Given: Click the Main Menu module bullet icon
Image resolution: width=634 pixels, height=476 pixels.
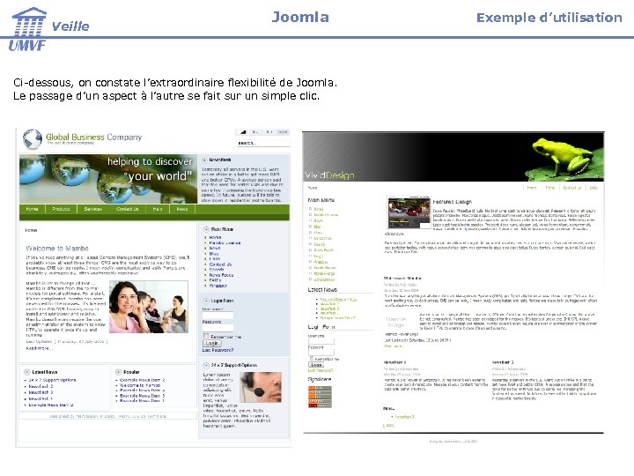Looking at the screenshot, I should point(206,229).
